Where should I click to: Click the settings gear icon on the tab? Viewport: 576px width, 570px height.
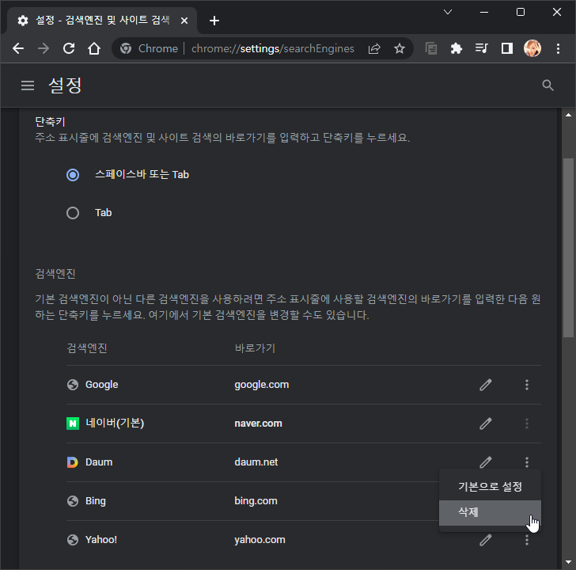[23, 21]
